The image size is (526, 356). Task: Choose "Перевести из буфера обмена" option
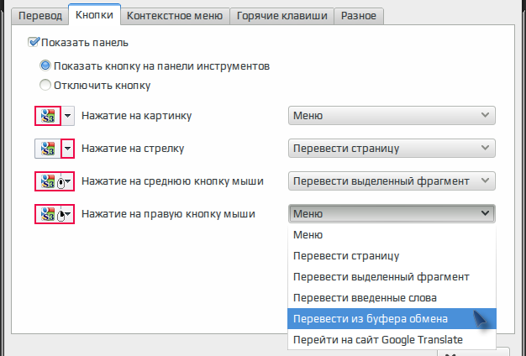(392, 319)
